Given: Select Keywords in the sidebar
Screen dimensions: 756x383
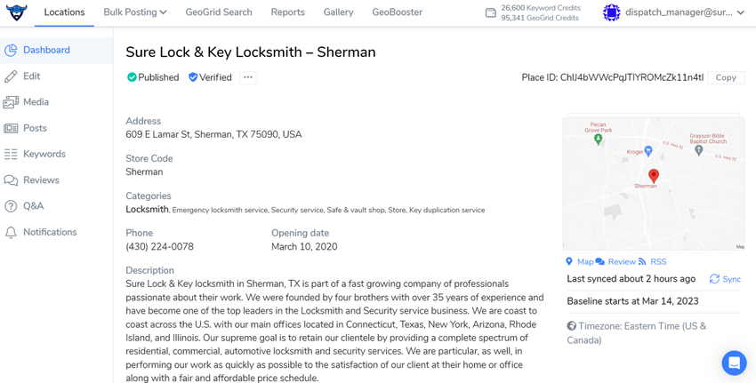Looking at the screenshot, I should [44, 154].
